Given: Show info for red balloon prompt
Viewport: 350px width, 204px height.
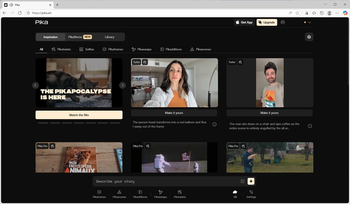Looking at the screenshot, I should pos(214,124).
